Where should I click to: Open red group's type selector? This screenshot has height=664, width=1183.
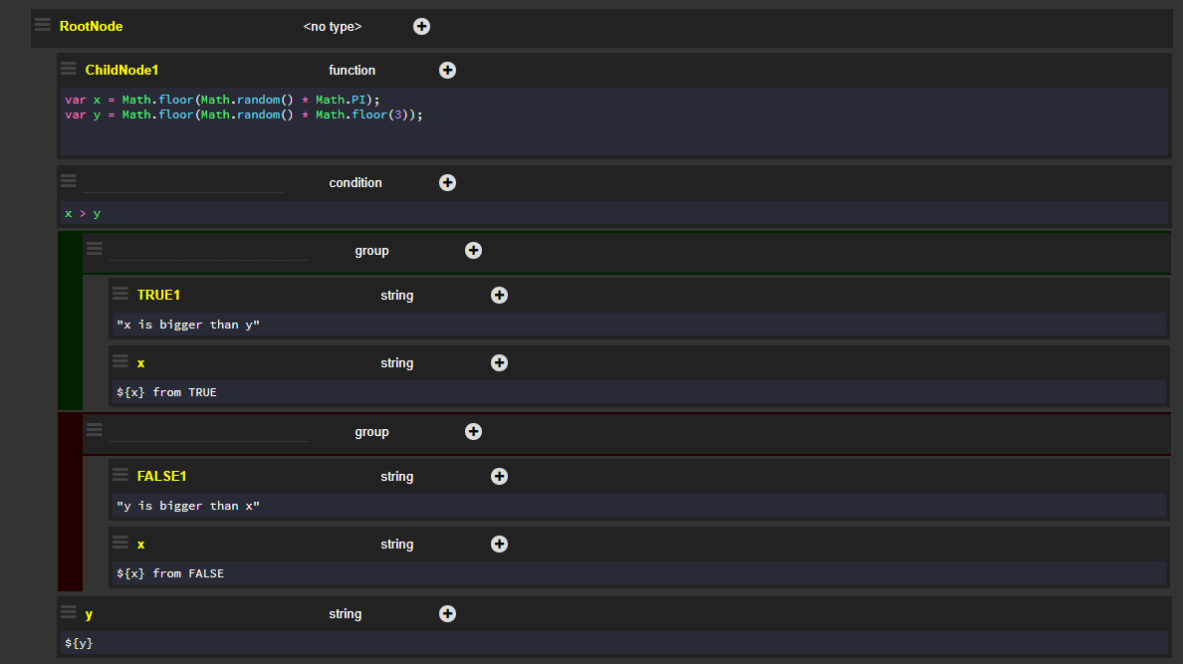pos(372,432)
